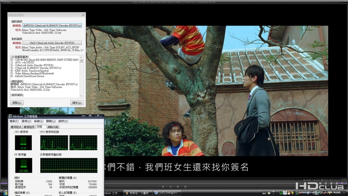
Task: Click the 複製(C) copy button
Action: point(17,103)
